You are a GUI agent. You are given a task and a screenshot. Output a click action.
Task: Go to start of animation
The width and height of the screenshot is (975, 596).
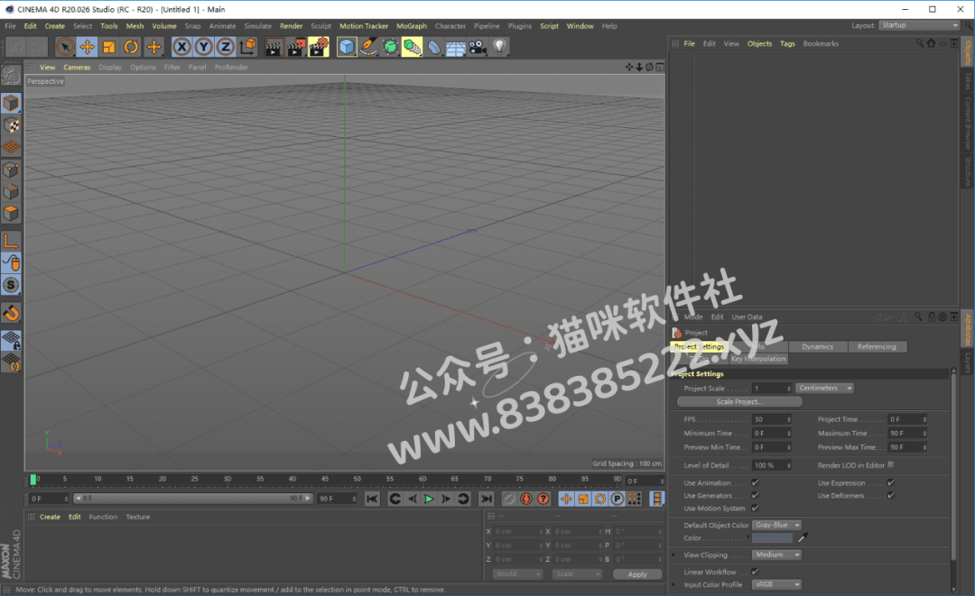click(x=372, y=499)
